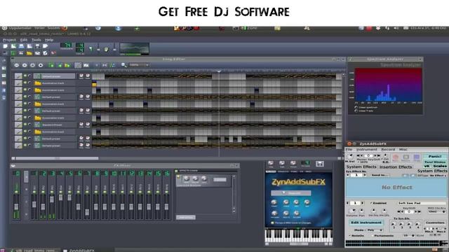Click the magnifier zoom icon
449x252 pixels.
tap(123, 65)
